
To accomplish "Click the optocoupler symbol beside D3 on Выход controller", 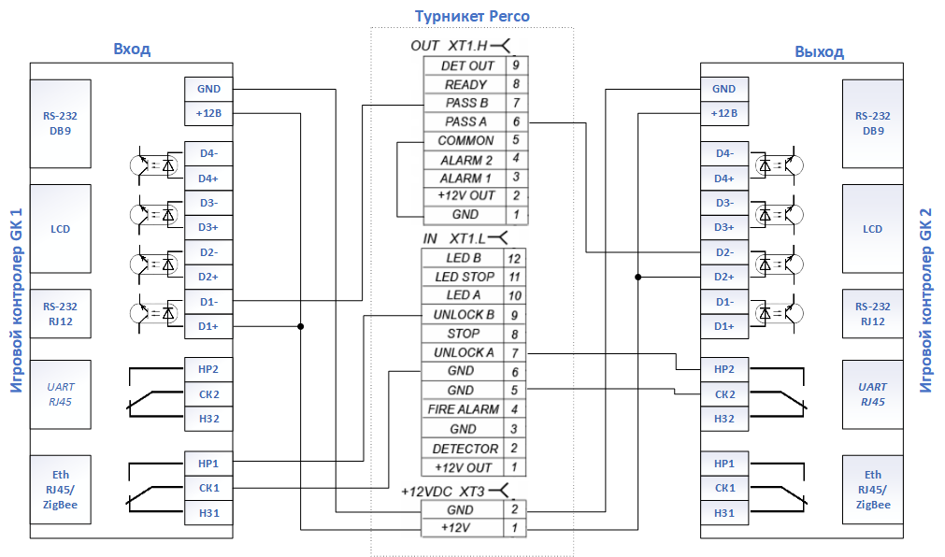I will click(x=778, y=215).
